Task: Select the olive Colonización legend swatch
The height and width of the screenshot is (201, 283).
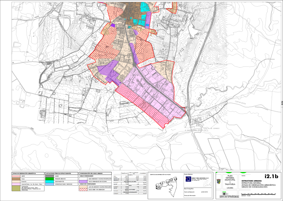Action: click(x=16, y=188)
